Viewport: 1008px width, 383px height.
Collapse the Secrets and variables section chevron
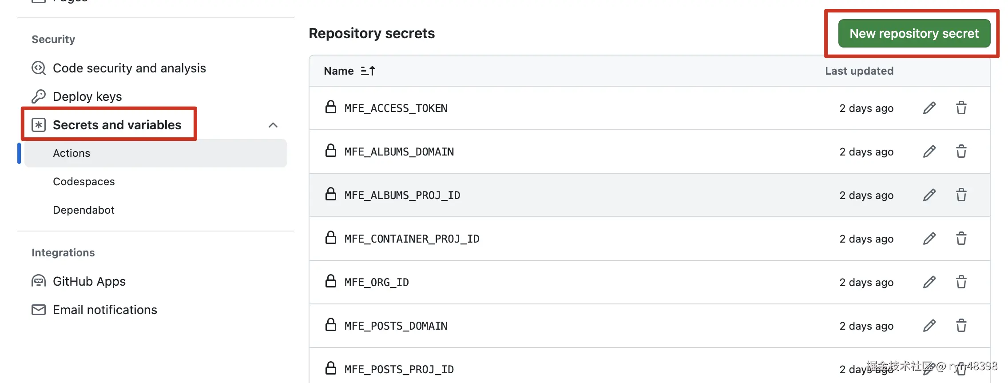[273, 125]
